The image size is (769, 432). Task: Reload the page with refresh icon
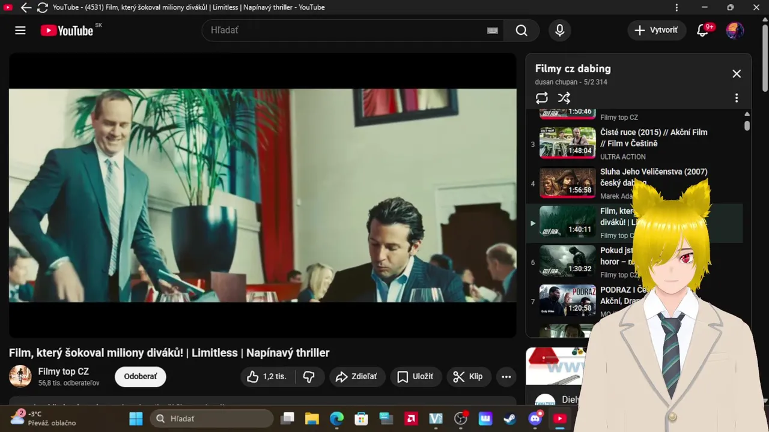tap(42, 8)
